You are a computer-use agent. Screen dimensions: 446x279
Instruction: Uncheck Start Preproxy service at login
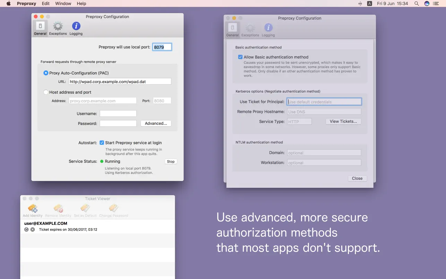click(102, 143)
